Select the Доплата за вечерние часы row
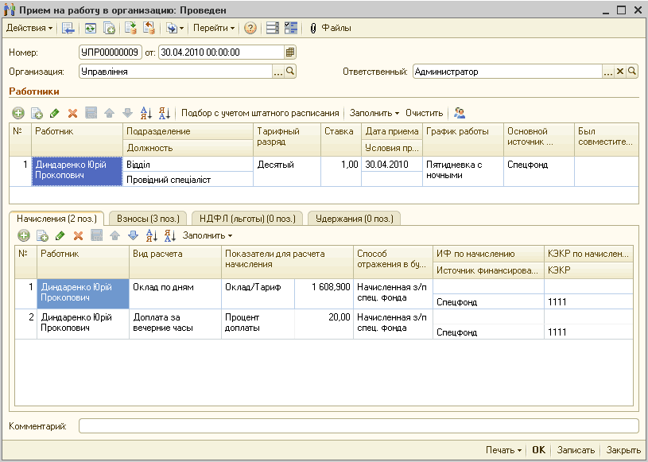Screen dimensions: 648x462 coord(324,324)
